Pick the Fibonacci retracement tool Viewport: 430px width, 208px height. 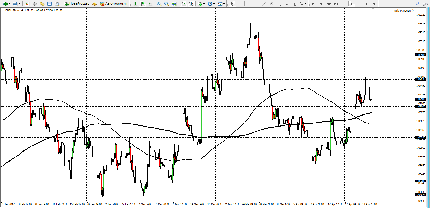pos(279,4)
